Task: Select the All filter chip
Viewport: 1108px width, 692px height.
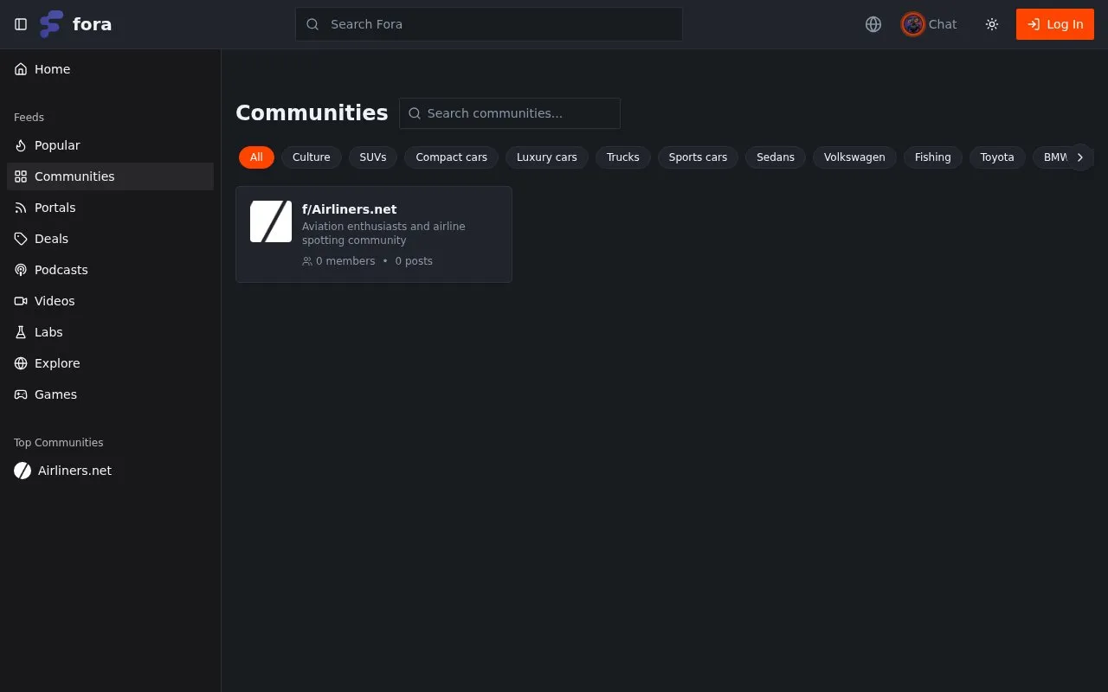Action: 256,157
